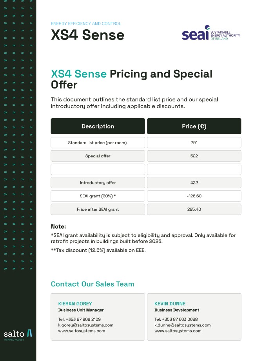Click the empty description cell in table

tap(98, 169)
